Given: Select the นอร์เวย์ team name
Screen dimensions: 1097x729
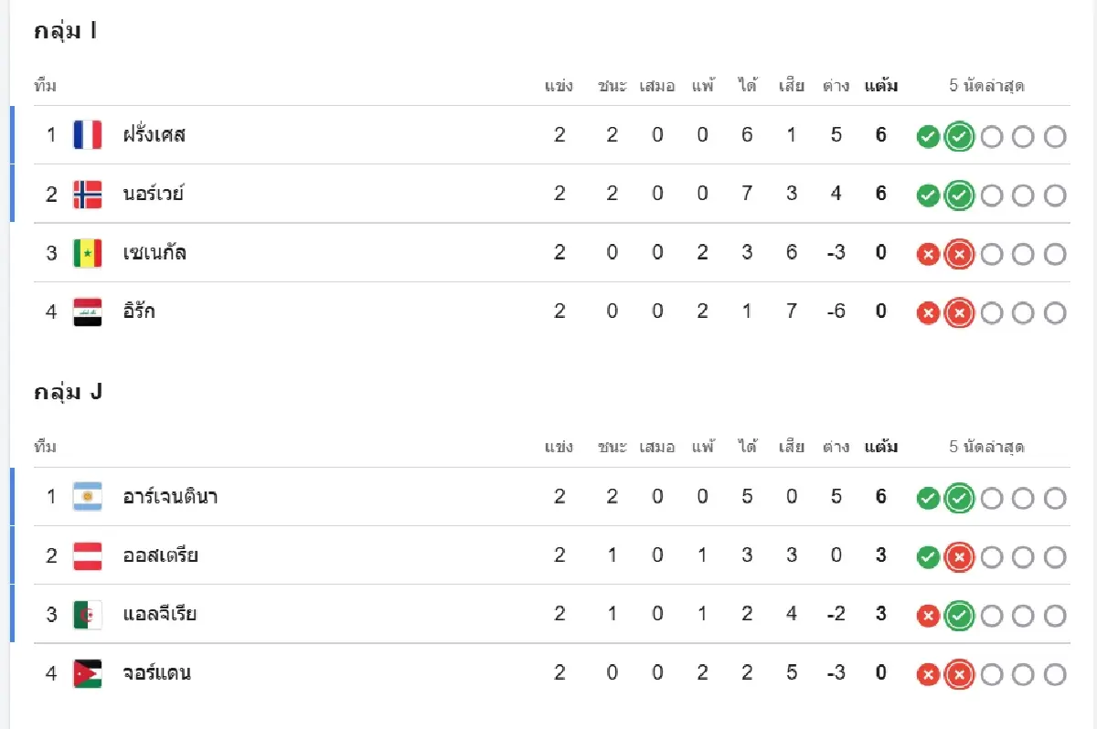Looking at the screenshot, I should click(154, 194).
